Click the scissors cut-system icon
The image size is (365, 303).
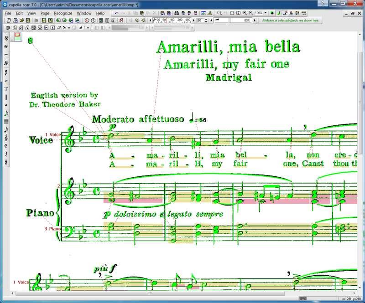pyautogui.click(x=46, y=28)
